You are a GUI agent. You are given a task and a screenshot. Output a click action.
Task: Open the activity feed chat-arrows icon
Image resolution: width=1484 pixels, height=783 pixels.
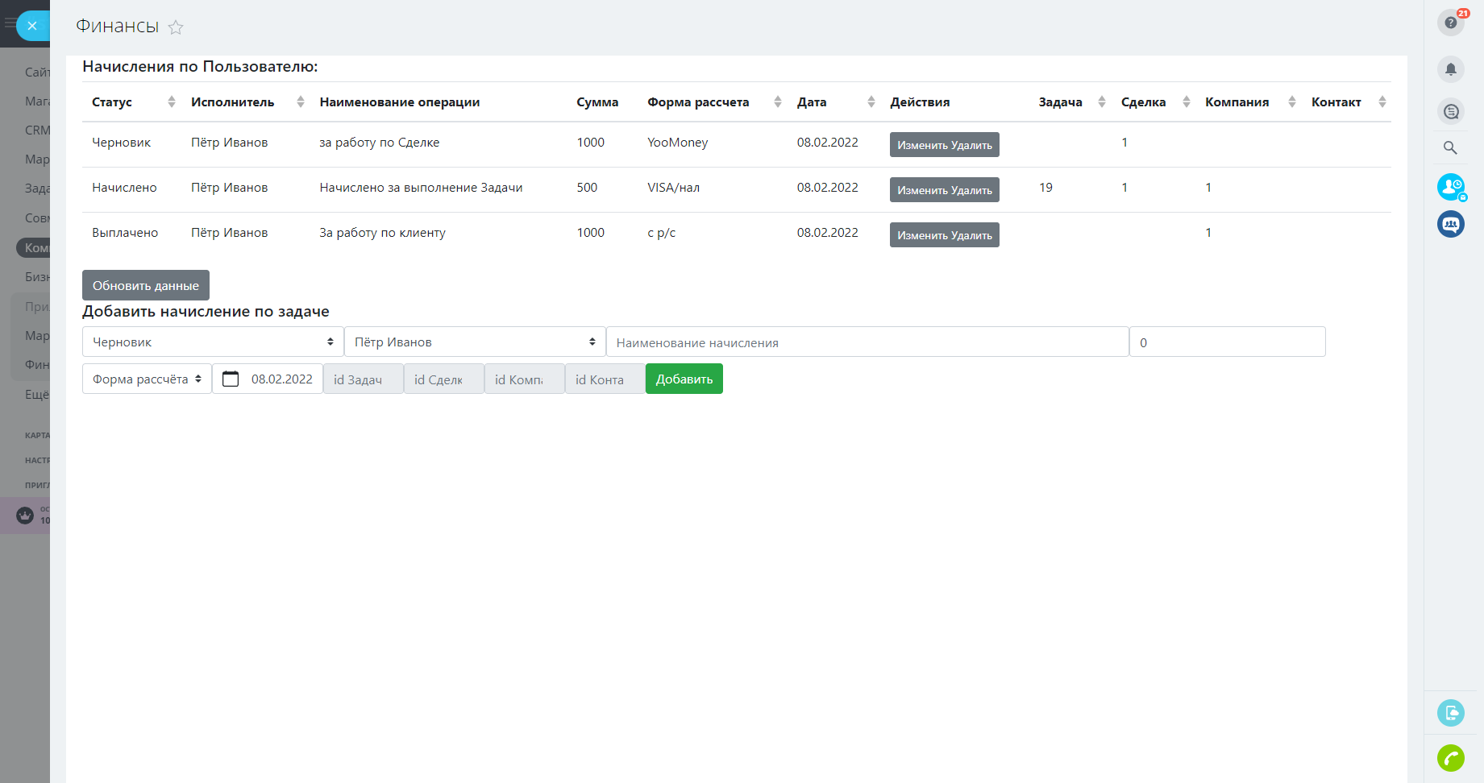1450,111
